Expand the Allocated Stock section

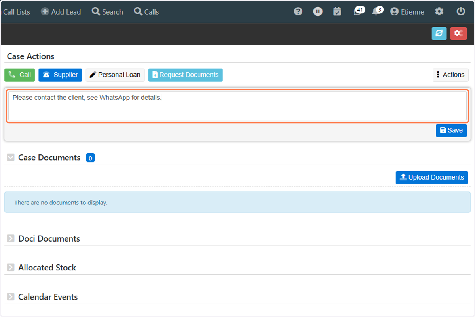pyautogui.click(x=11, y=268)
